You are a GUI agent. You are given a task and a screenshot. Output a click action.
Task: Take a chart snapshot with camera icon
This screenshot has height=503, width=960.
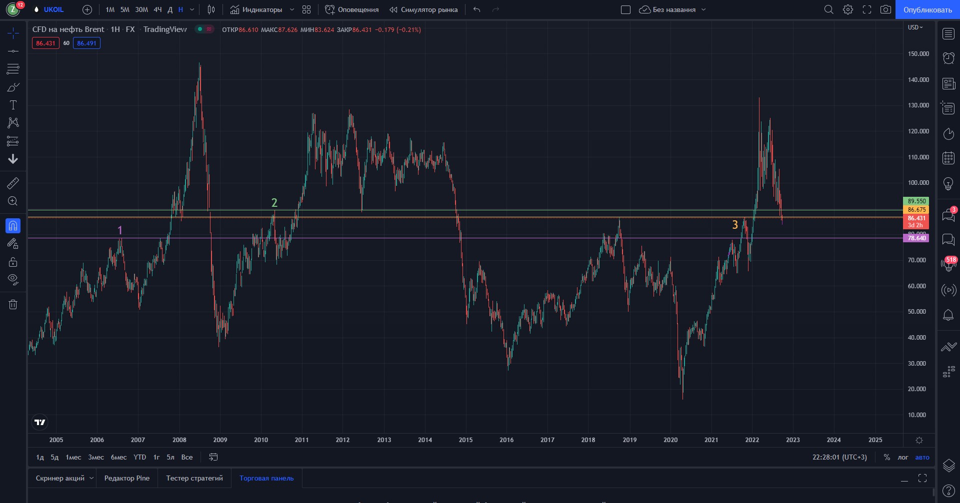[x=885, y=9]
